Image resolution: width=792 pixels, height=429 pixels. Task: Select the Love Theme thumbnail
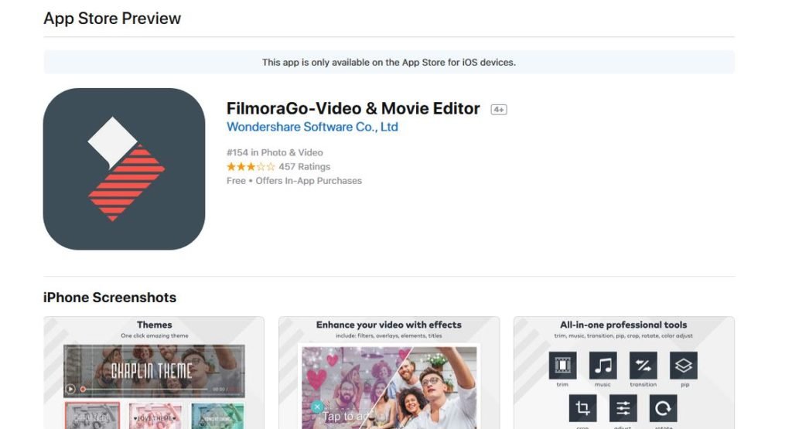pyautogui.click(x=155, y=416)
